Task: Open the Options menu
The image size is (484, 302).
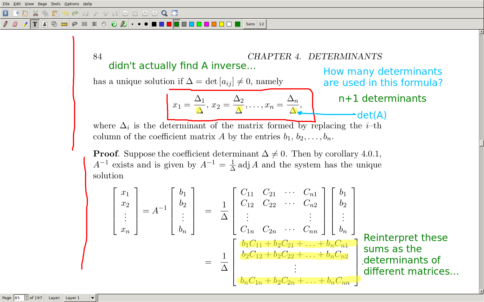Action: click(x=72, y=4)
